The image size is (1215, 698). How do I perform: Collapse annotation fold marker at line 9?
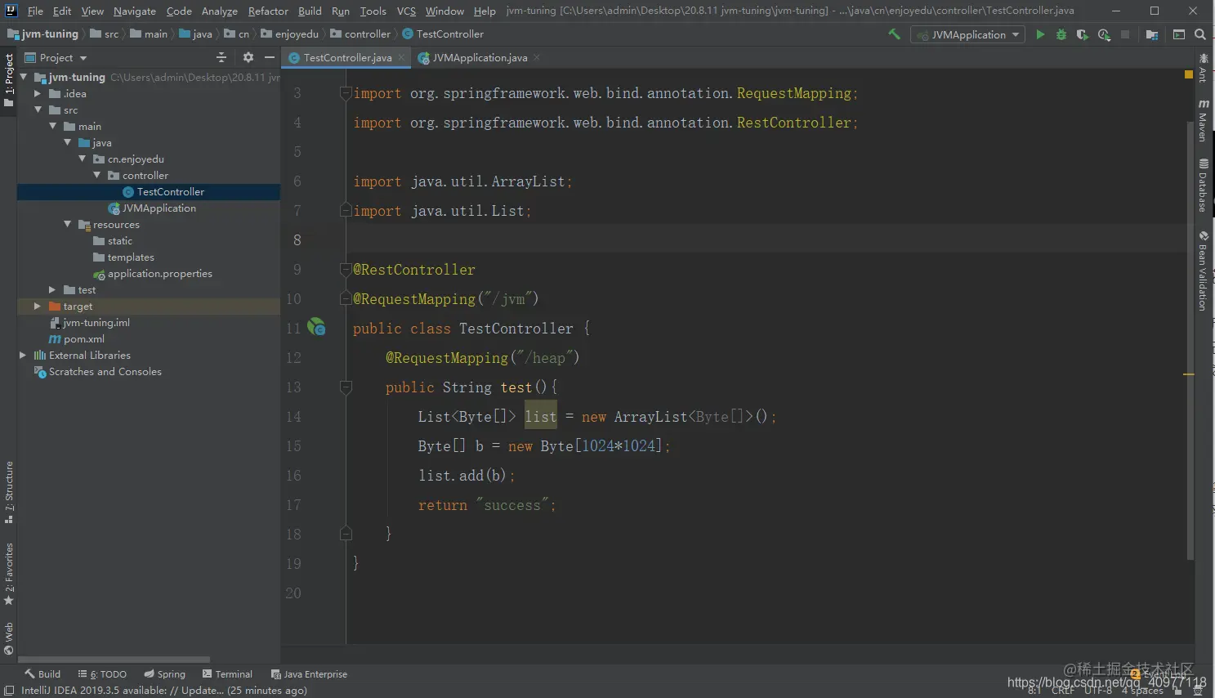click(346, 269)
